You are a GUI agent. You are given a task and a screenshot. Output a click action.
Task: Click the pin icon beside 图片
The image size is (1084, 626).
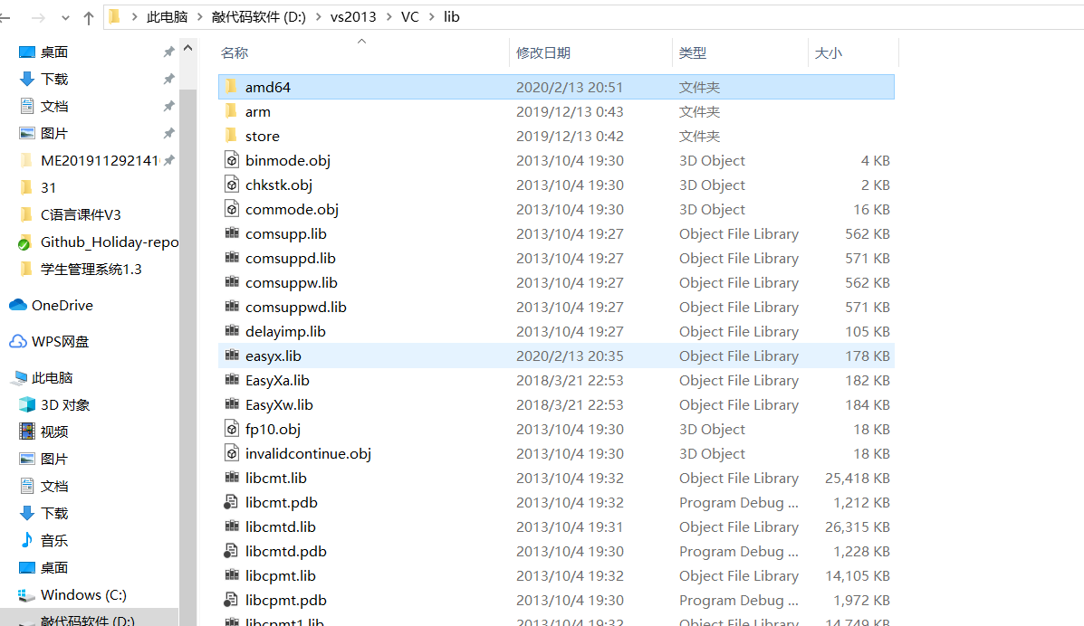coord(168,133)
